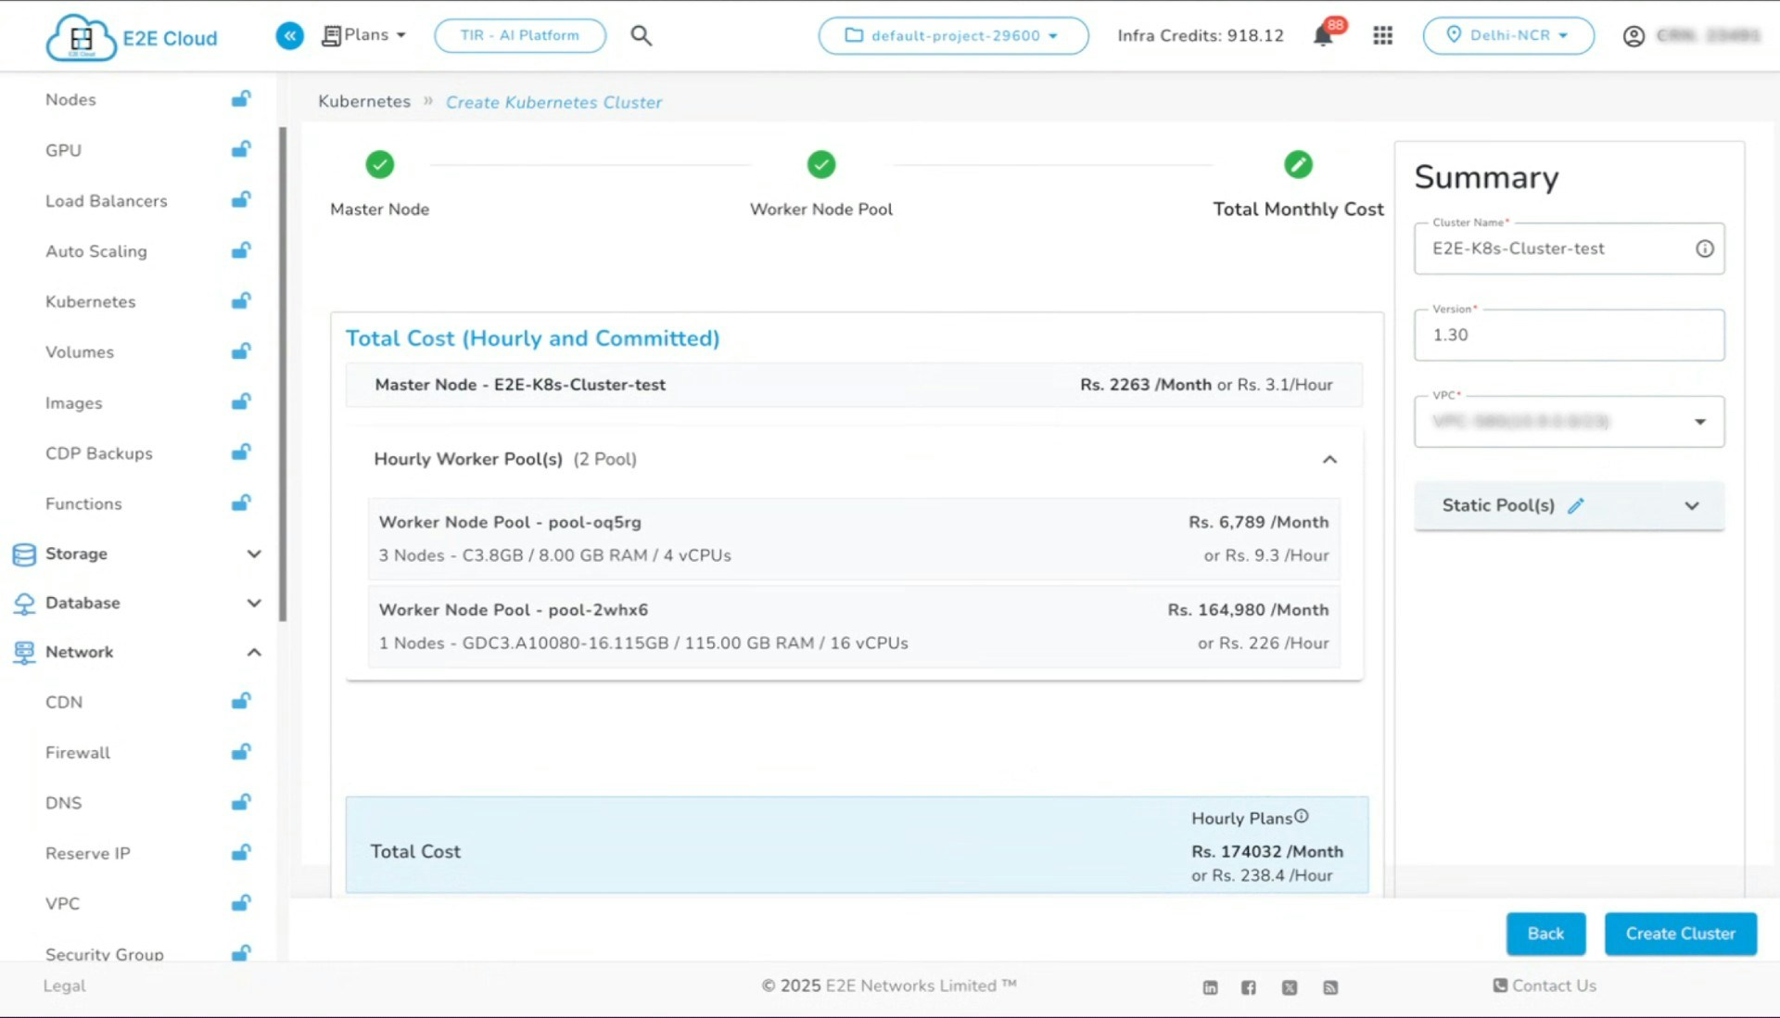Open the Plans dropdown menu
The image size is (1780, 1018).
363,35
